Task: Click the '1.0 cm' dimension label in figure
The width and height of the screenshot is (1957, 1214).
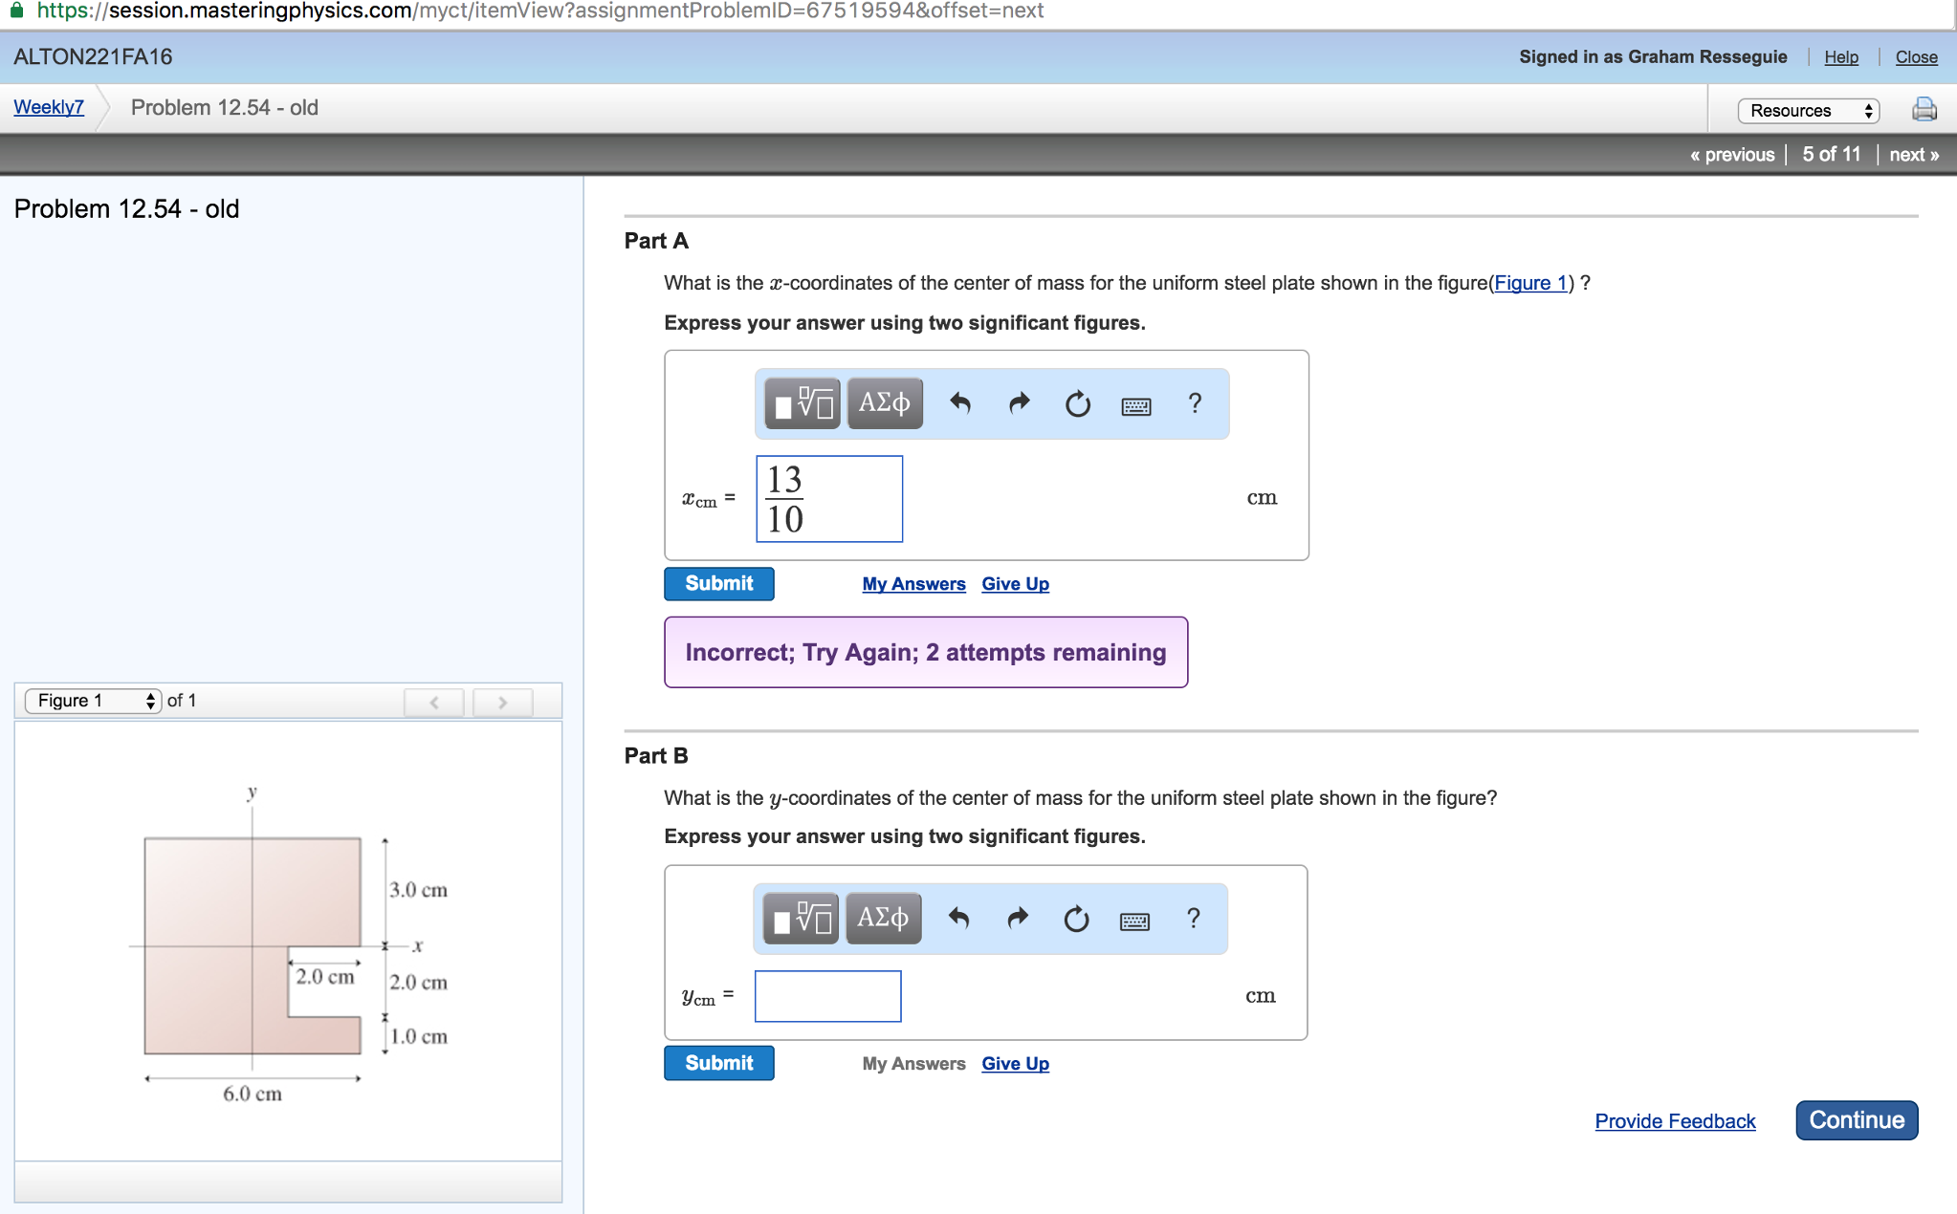Action: [x=418, y=1037]
